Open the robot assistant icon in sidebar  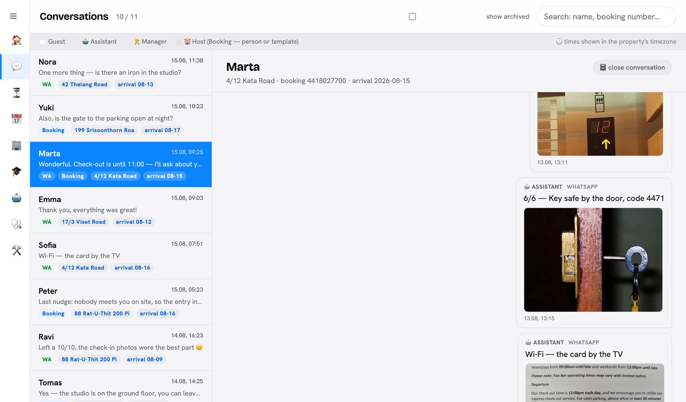[16, 198]
